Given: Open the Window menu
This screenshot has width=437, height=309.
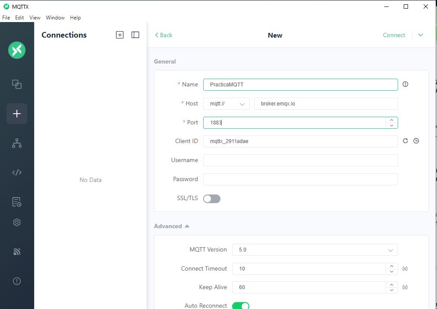Looking at the screenshot, I should [55, 18].
